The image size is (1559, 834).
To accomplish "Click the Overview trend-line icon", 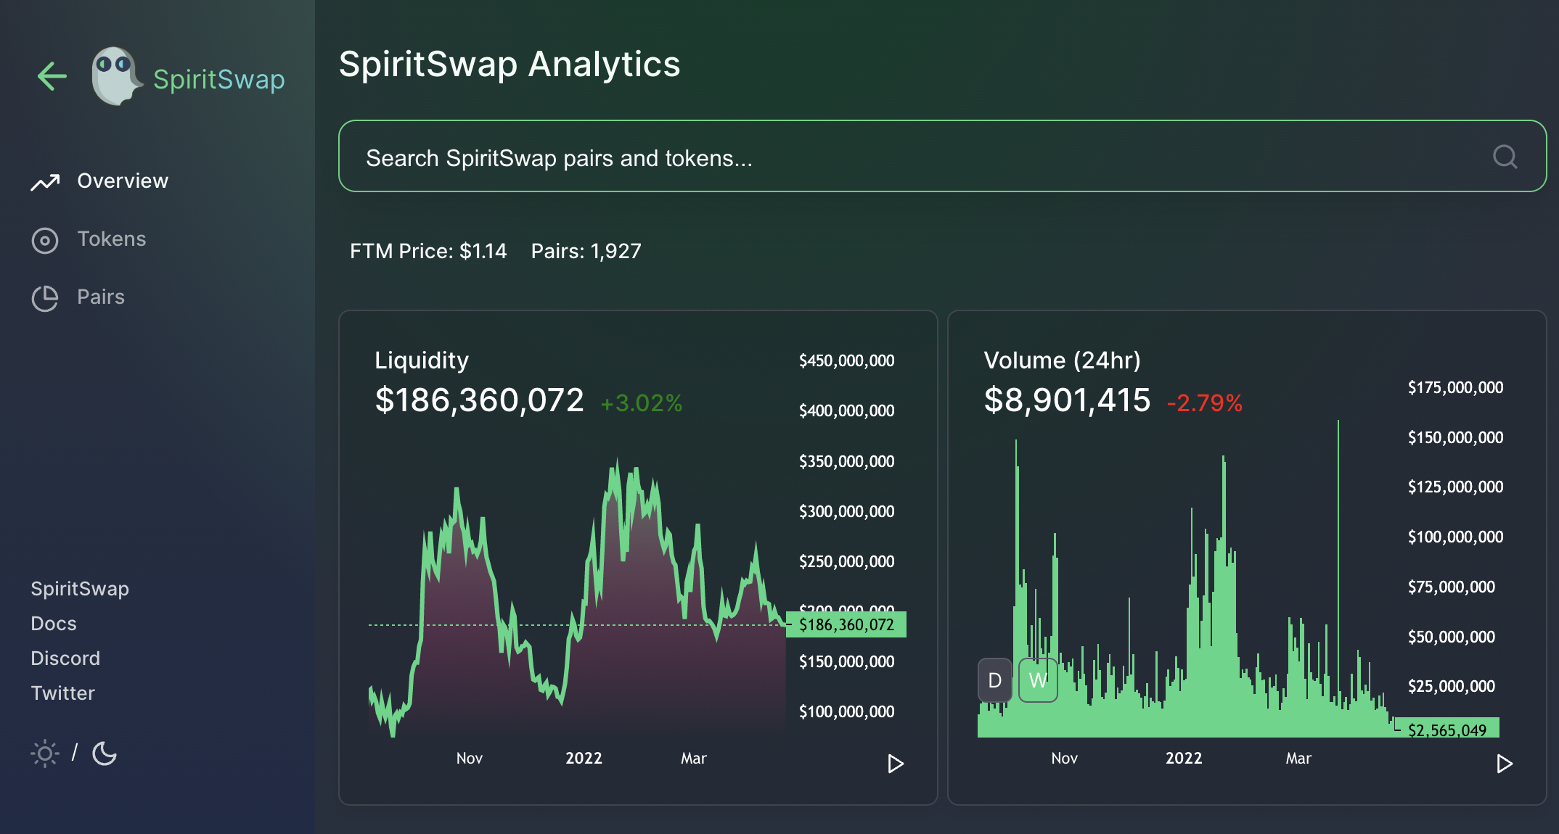I will (x=45, y=182).
